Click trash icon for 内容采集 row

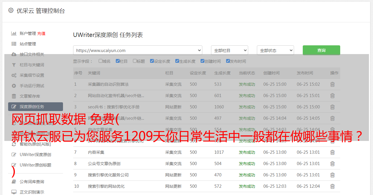click(x=332, y=152)
